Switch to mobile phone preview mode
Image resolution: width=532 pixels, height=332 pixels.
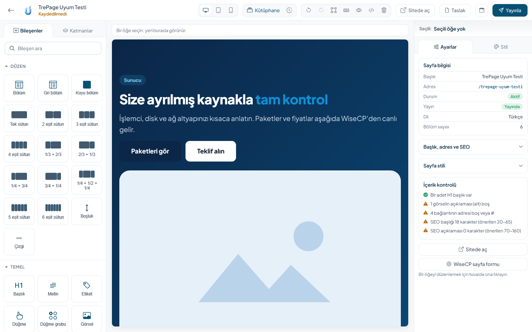(x=231, y=10)
